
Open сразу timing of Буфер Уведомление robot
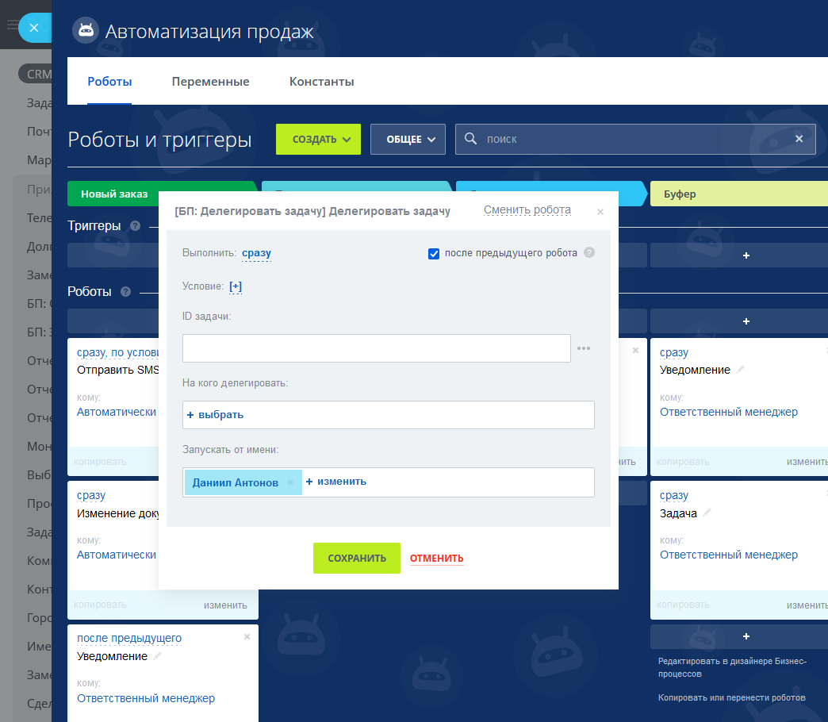point(674,352)
